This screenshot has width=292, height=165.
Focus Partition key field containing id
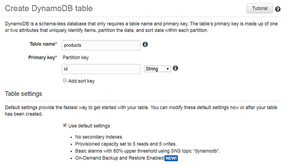pos(101,69)
